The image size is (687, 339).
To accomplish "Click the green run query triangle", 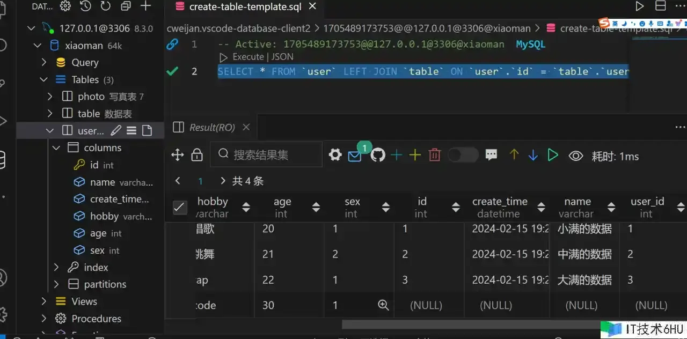I will click(x=552, y=156).
